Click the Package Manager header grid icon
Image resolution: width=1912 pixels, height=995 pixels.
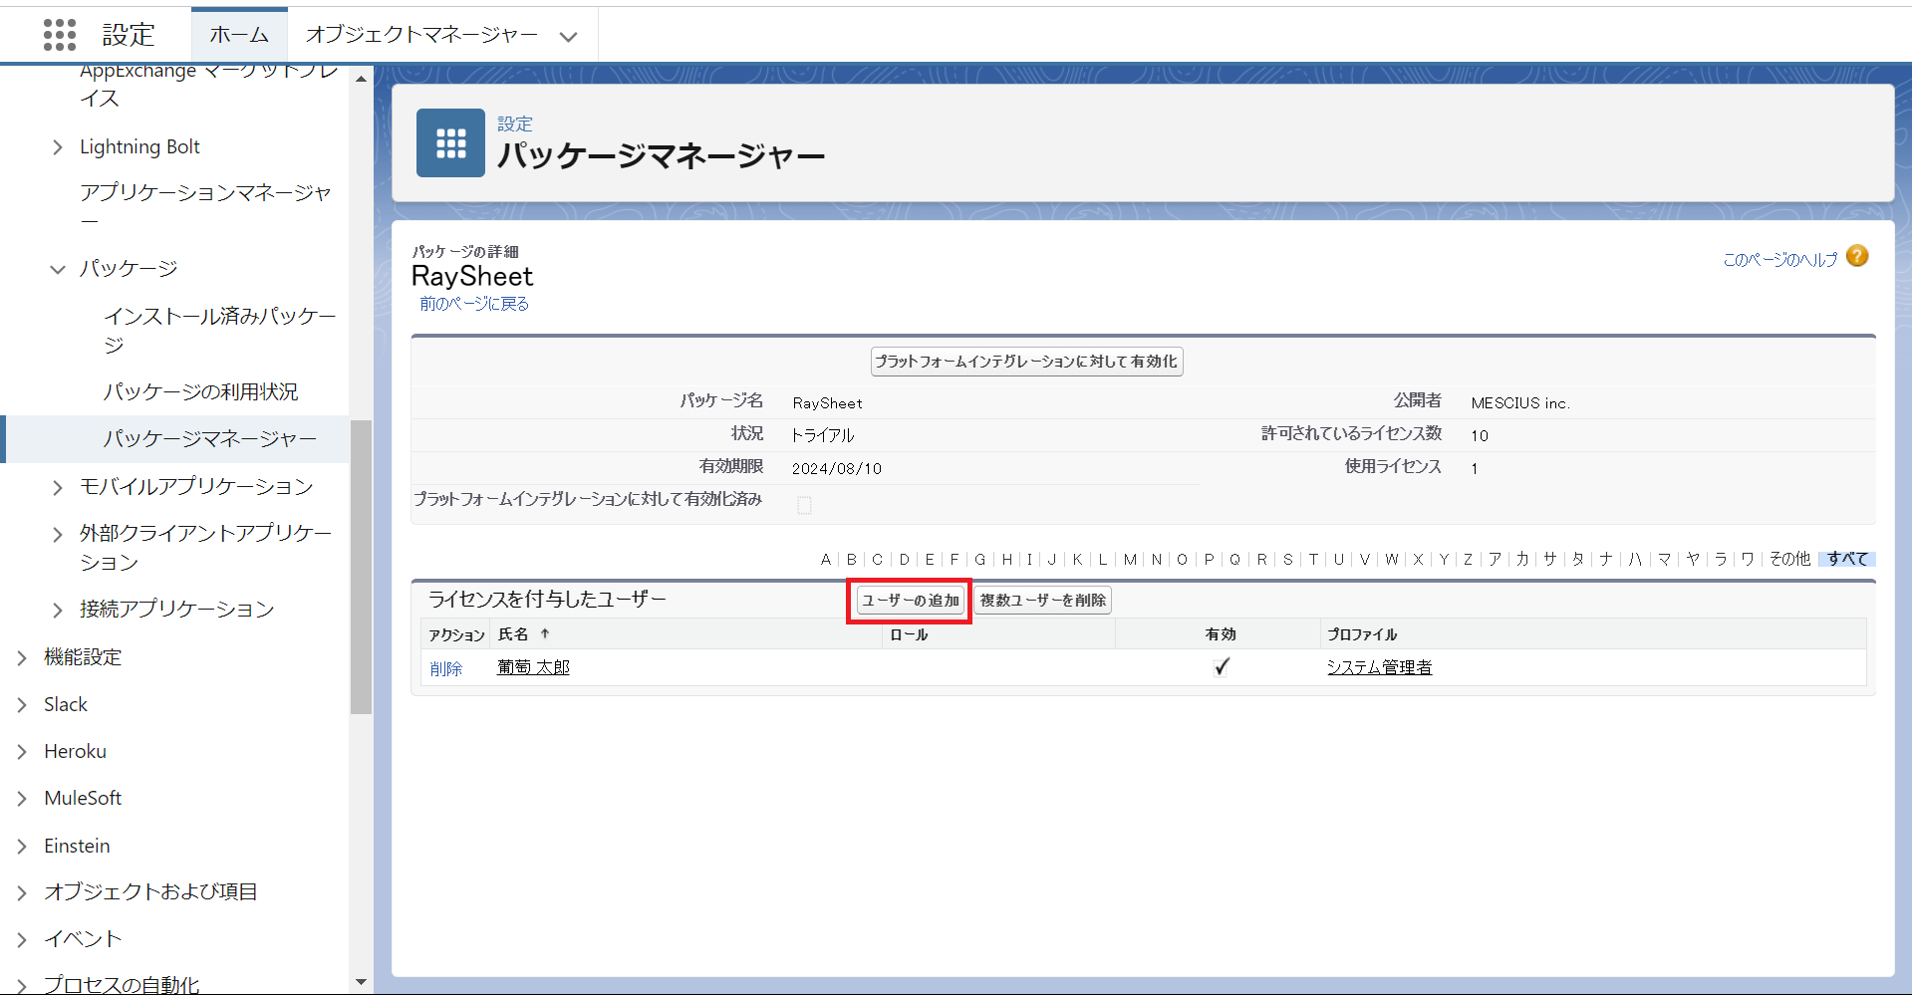pos(450,142)
